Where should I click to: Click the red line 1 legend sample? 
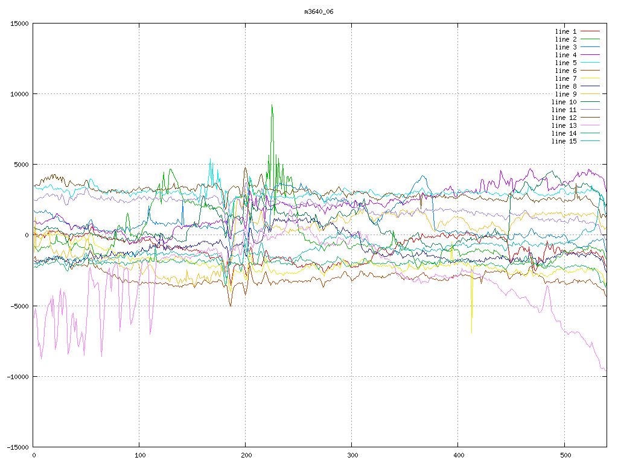point(590,31)
